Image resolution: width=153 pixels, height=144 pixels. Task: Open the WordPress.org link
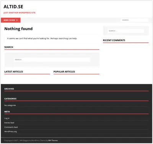coord(11,131)
